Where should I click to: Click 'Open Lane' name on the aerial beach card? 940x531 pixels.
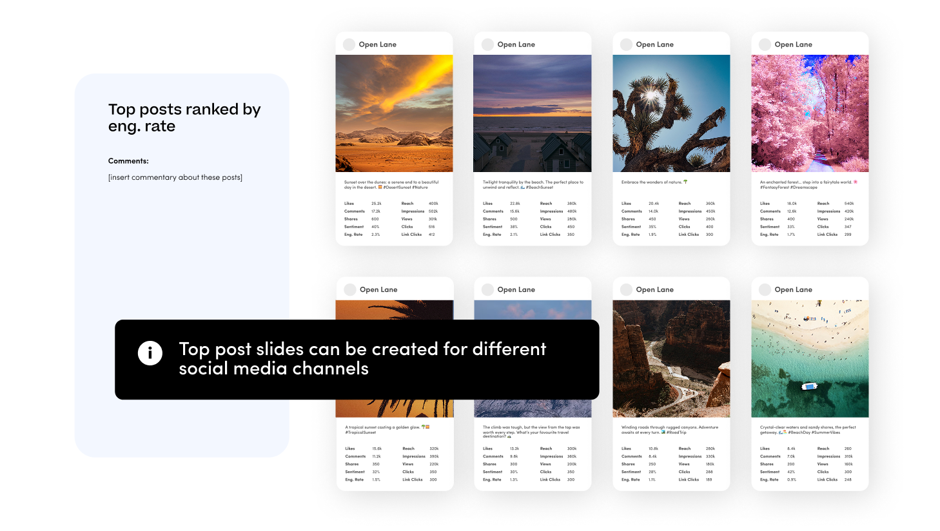[x=794, y=289]
